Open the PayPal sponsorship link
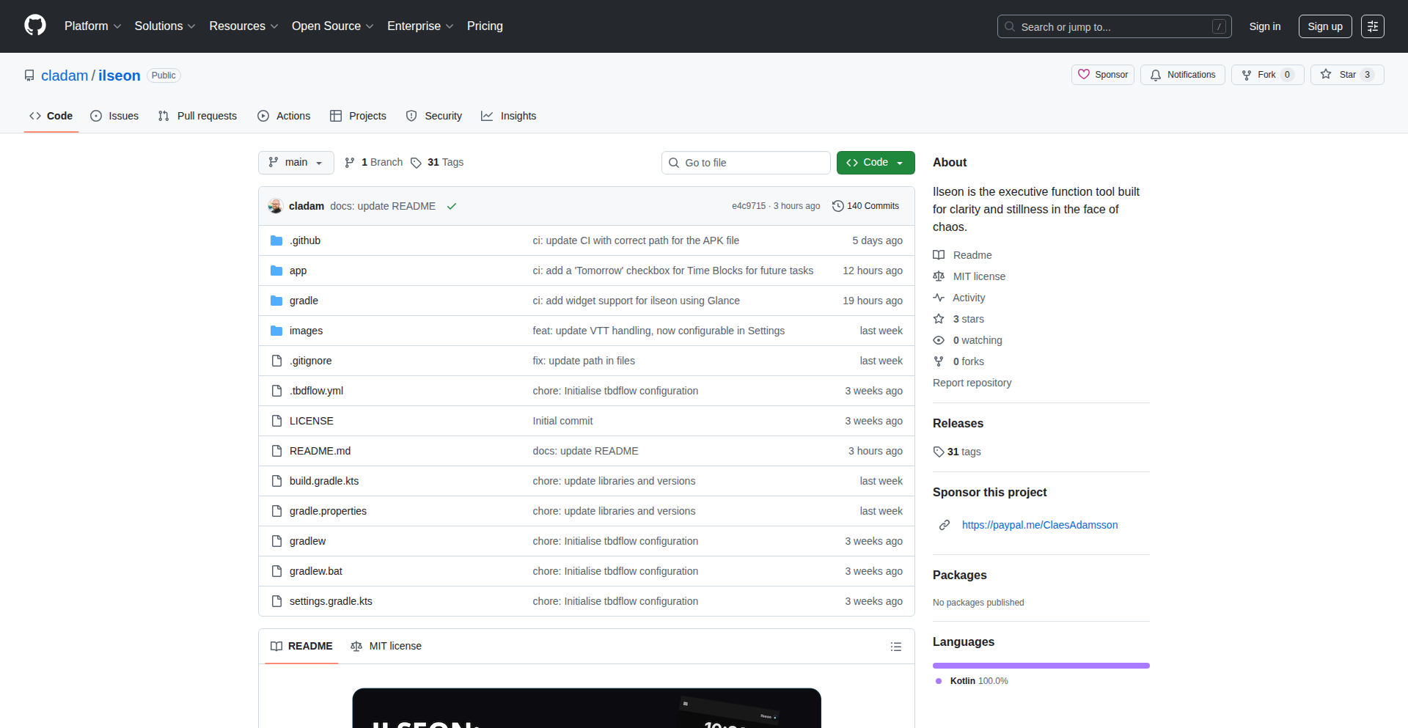1408x728 pixels. [x=1039, y=525]
